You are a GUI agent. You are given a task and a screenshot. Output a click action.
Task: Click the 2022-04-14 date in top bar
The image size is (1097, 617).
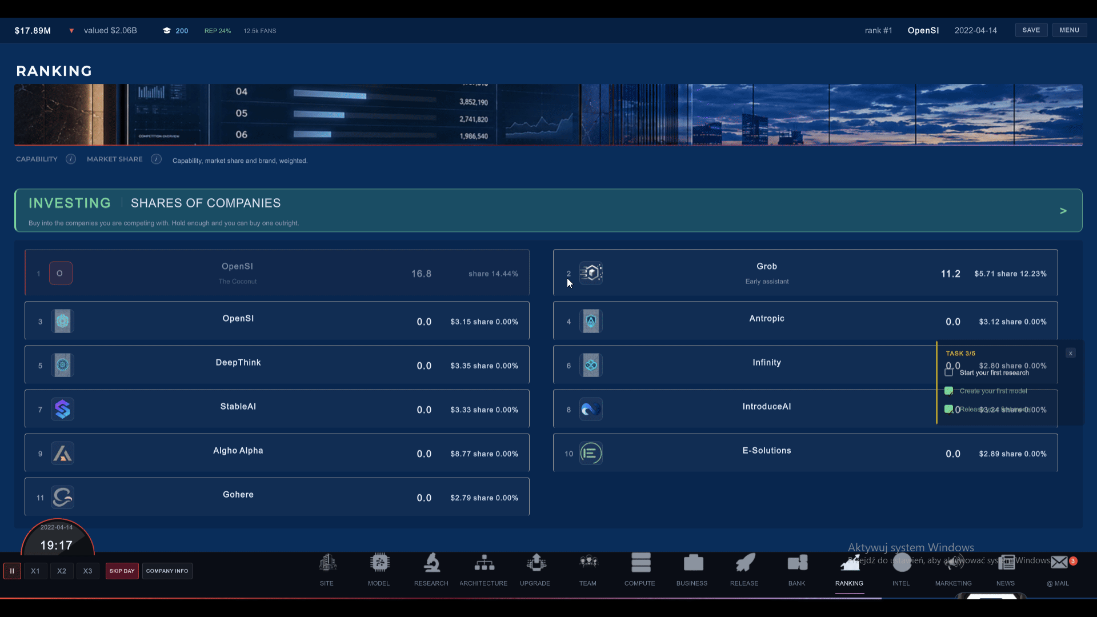coord(976,31)
